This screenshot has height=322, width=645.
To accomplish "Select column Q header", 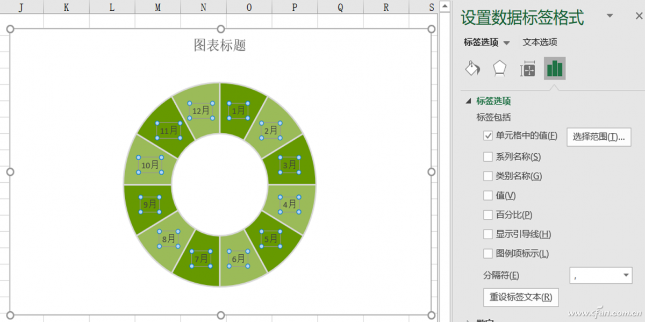I will click(x=340, y=6).
